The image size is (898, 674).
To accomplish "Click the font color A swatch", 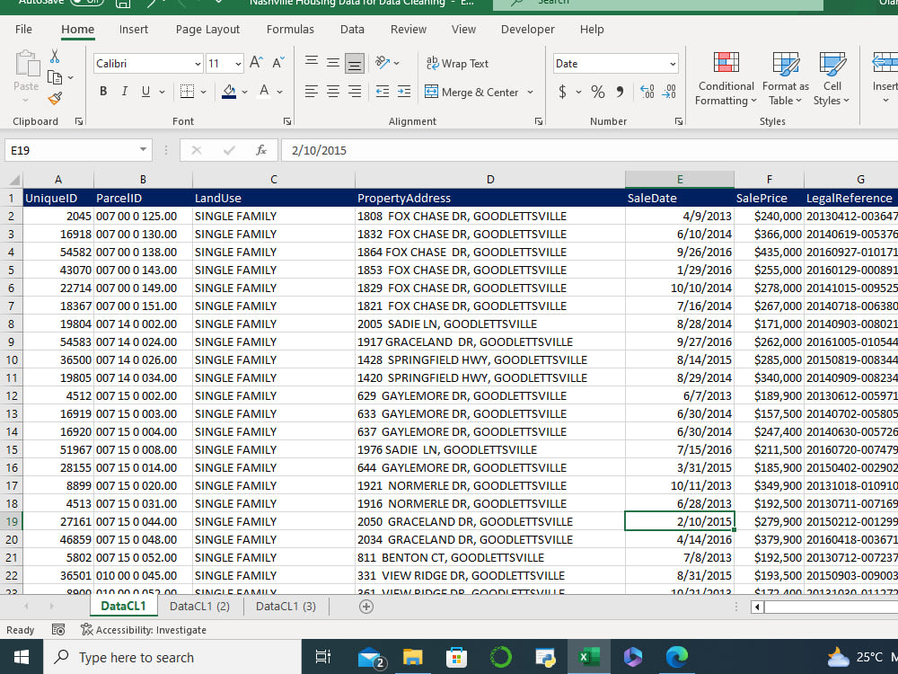I will point(264,92).
